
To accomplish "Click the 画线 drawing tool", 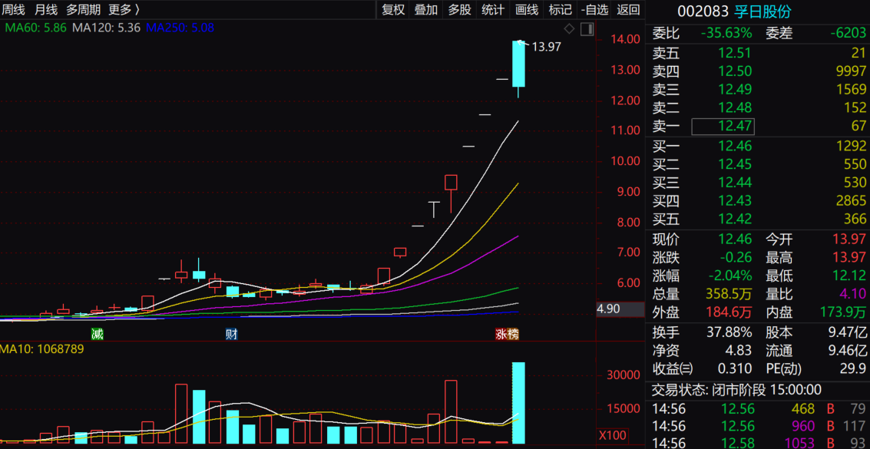I will 527,9.
